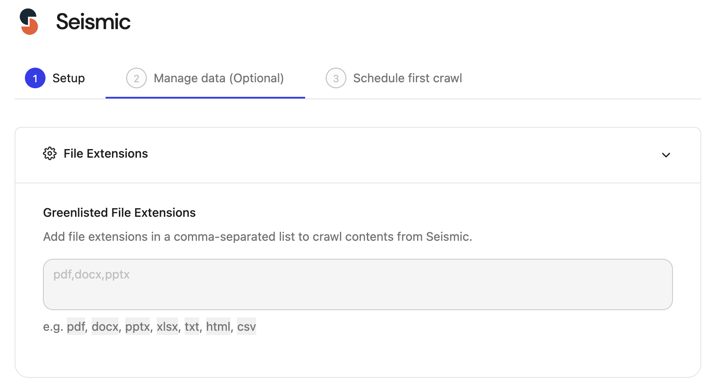Screen dimensions: 721x389
Task: Click the step 3 circle badge
Action: [x=336, y=78]
